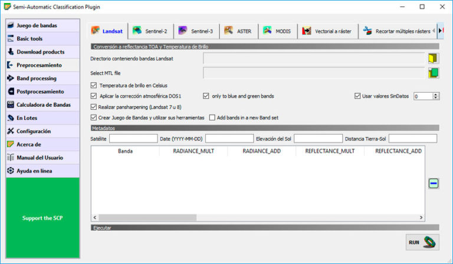Toggle Temperatura de brillo en Celsius
This screenshot has width=453, height=264.
94,85
